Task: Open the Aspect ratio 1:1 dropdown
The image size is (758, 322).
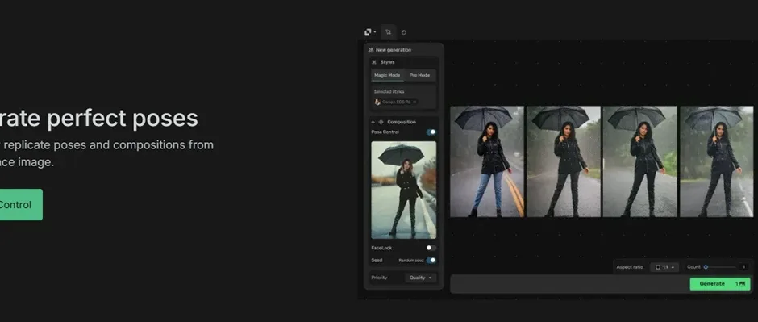Action: click(x=664, y=267)
